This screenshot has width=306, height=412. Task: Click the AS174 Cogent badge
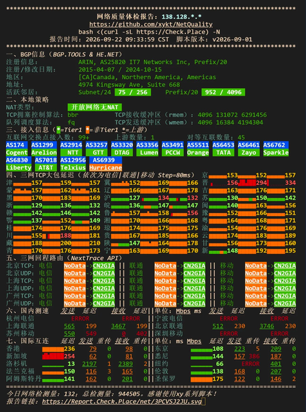[16, 149]
